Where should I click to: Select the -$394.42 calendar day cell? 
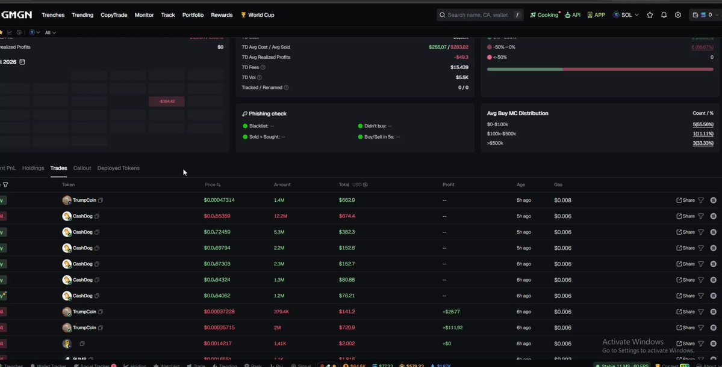tap(167, 101)
